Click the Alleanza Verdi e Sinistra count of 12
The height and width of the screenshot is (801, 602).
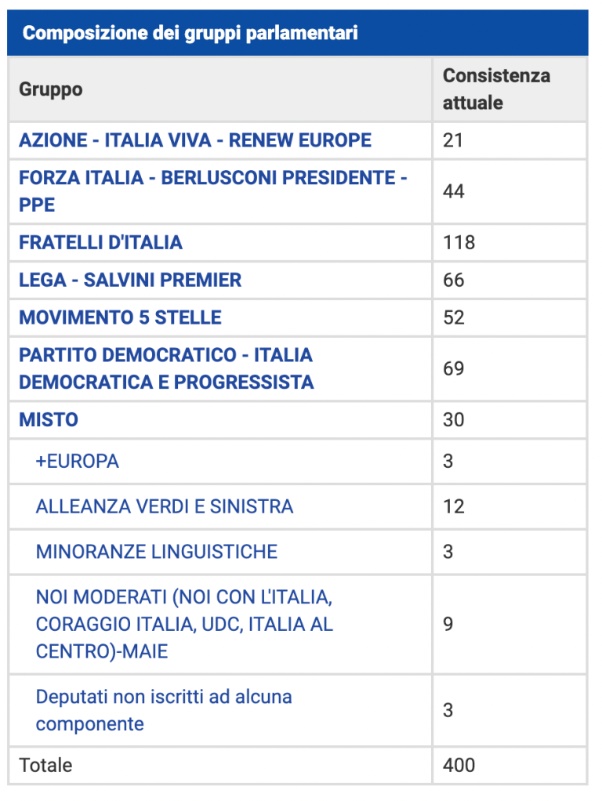pyautogui.click(x=454, y=506)
